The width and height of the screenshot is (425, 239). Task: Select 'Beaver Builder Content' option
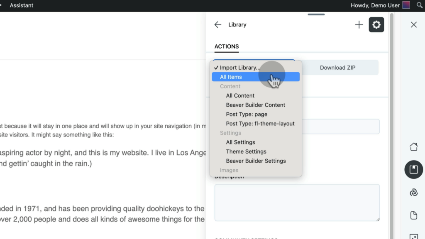(256, 105)
